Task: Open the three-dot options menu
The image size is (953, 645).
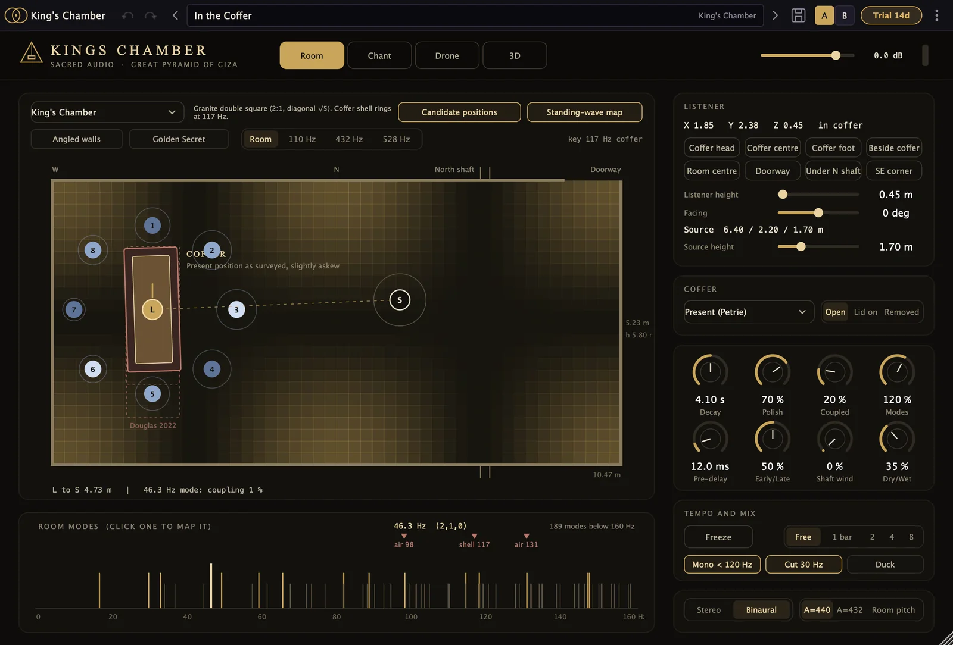Action: tap(936, 15)
